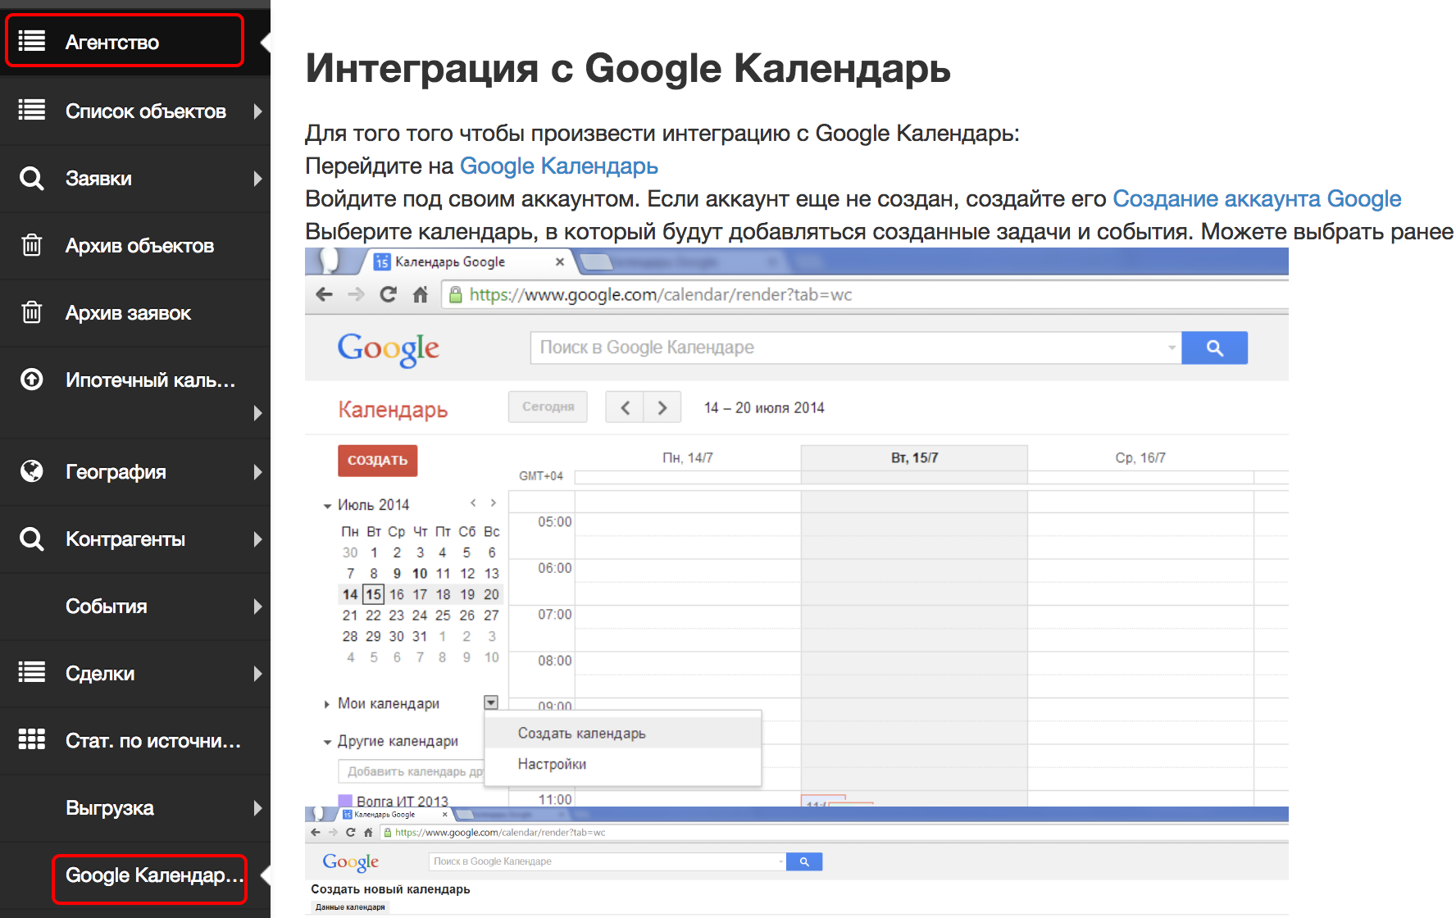This screenshot has height=918, width=1456.
Task: Click the browser reload icon
Action: tap(388, 294)
